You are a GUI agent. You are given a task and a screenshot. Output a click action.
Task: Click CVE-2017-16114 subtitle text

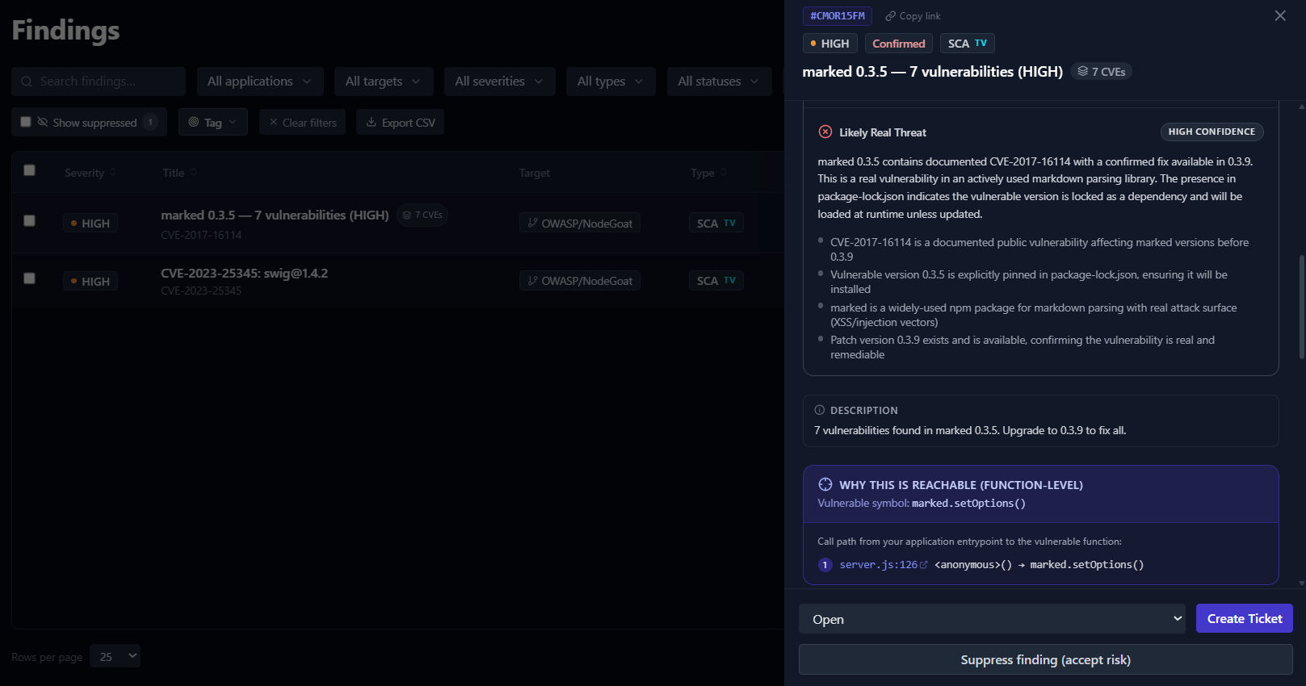tap(201, 235)
